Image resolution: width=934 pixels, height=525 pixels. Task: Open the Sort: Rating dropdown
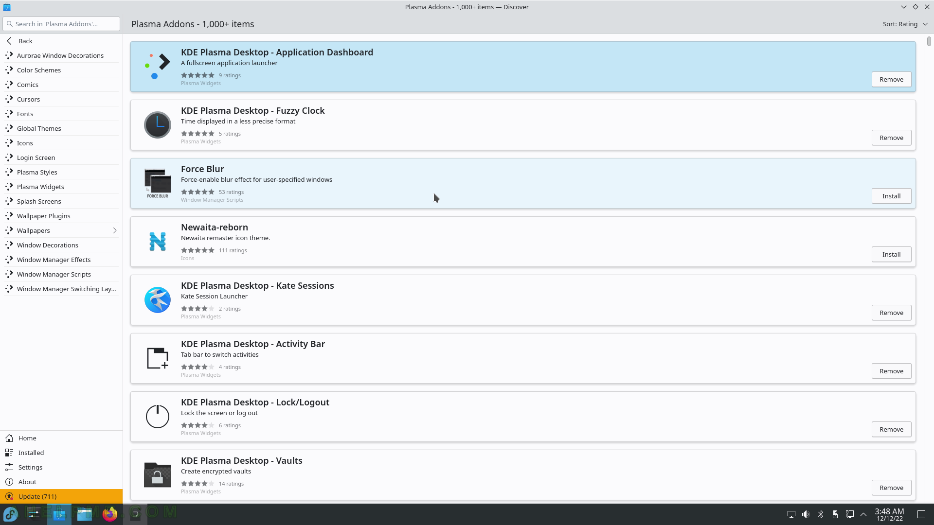coord(905,24)
